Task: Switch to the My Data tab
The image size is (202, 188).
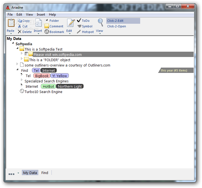Action: 30,173
